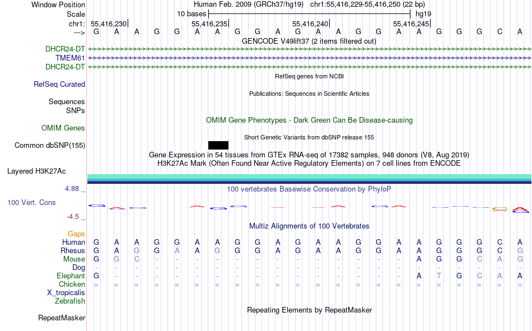The width and height of the screenshot is (532, 331).
Task: Click the Rhesus species row label
Action: [73, 250]
